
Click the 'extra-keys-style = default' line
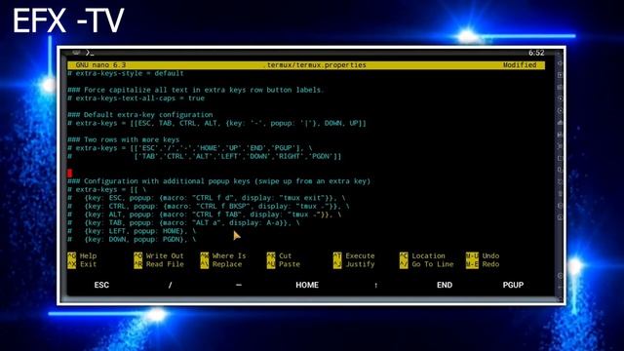coord(126,74)
